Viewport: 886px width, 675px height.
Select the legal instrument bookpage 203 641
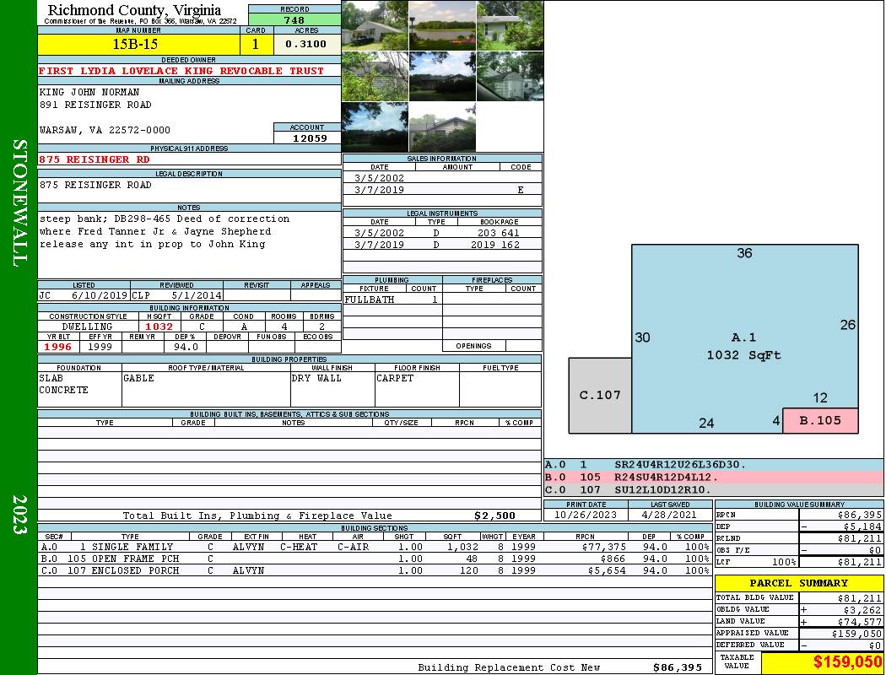point(498,233)
